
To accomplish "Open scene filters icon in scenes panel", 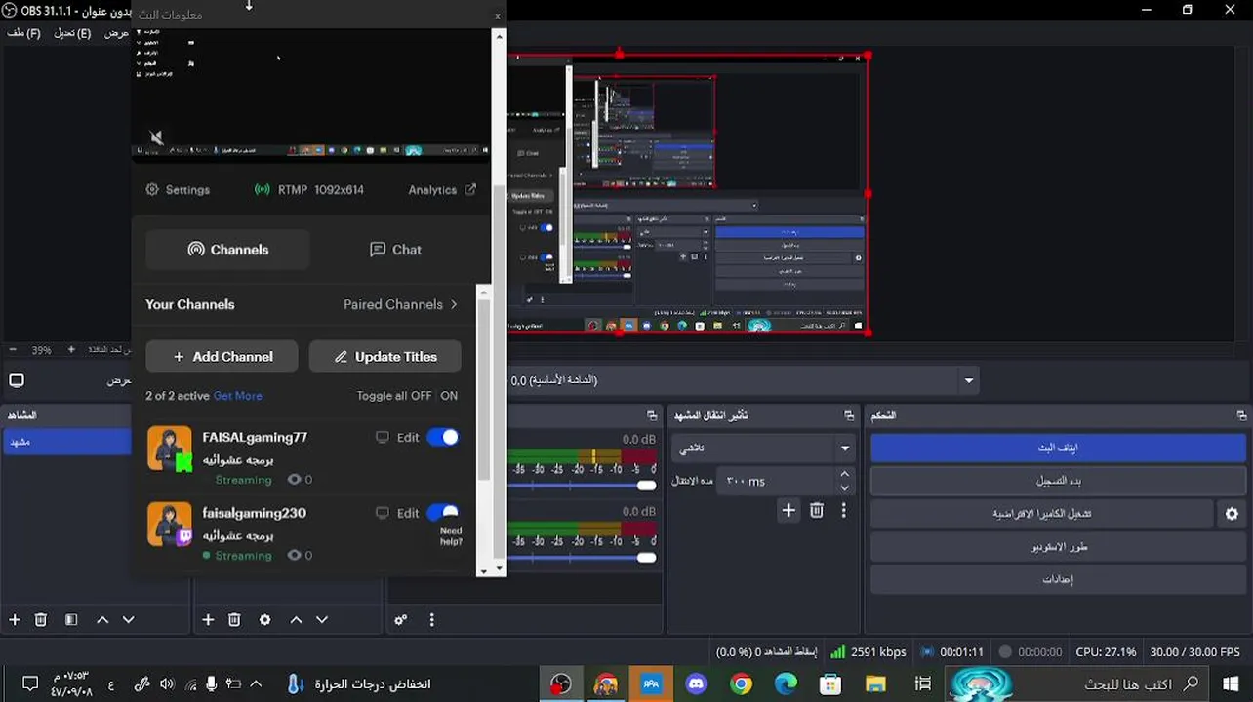I will [71, 619].
